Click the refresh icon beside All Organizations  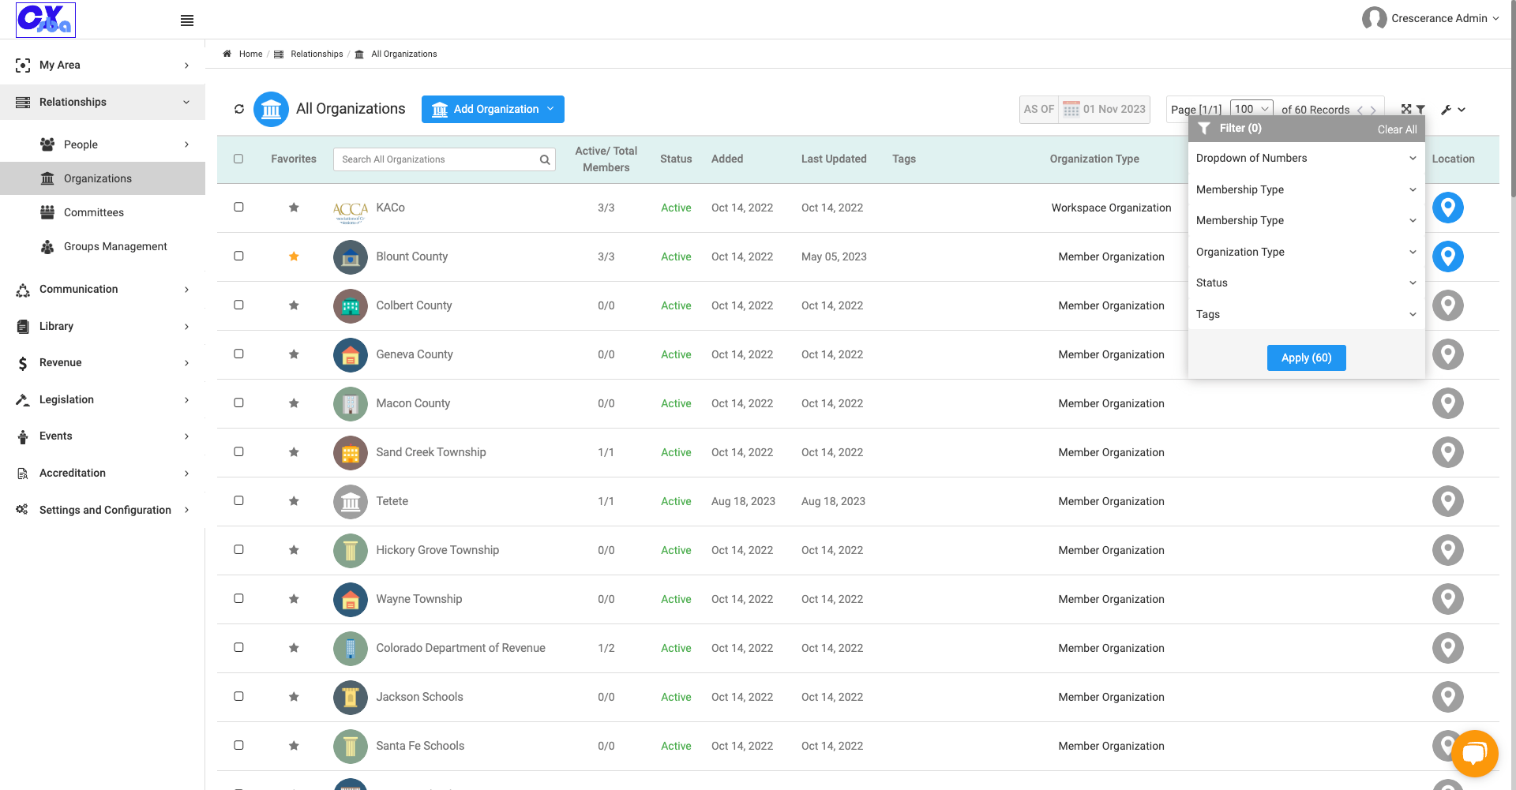tap(239, 109)
